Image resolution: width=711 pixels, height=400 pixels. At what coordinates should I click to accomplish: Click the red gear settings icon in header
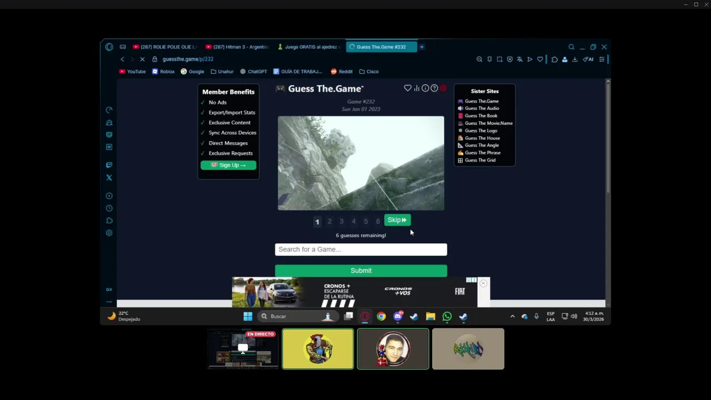pyautogui.click(x=443, y=88)
